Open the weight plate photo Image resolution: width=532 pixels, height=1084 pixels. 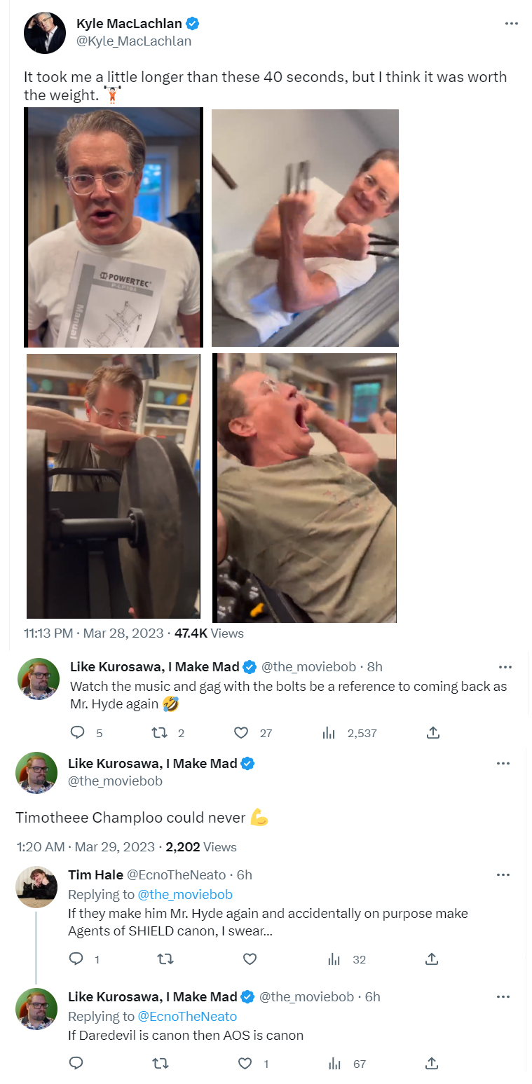[114, 486]
